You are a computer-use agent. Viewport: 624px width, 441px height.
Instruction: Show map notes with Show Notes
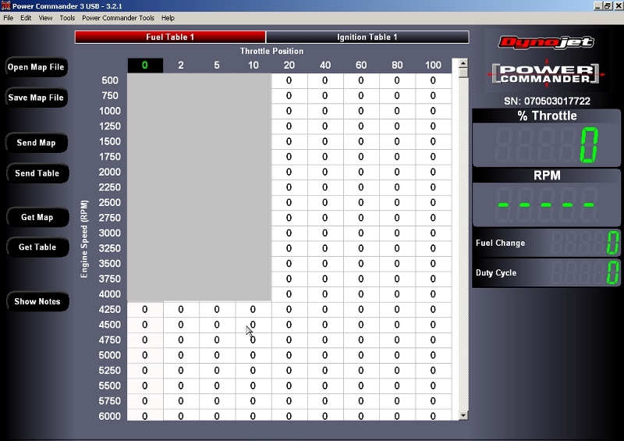(37, 301)
